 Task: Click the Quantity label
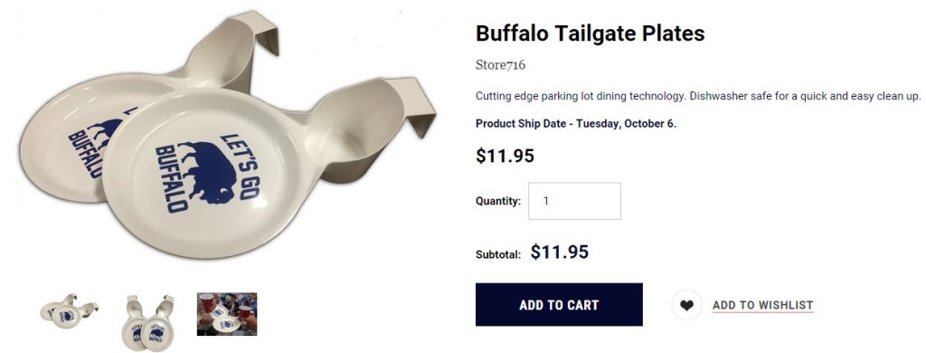click(498, 201)
